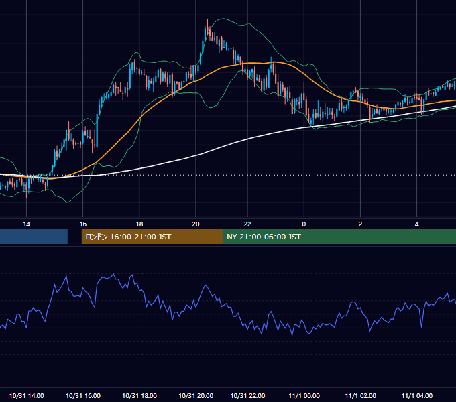Click the 10/31 18:00 date label
Viewport: 456px width, 402px height.
tap(139, 395)
